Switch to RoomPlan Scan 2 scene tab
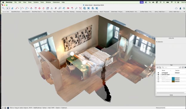Viewport: 186px width, 109px height. (x=37, y=12)
